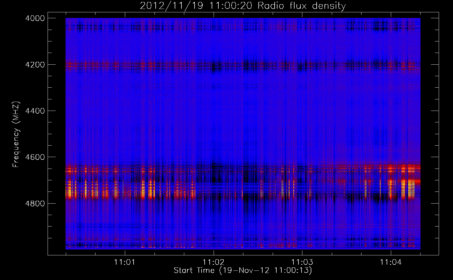Click the 11:01 time tick label

click(125, 262)
